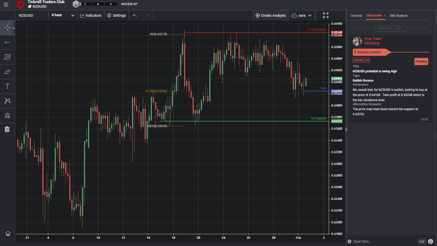437x246 pixels.
Task: Select the crosshair cursor tool
Action: pyautogui.click(x=7, y=27)
